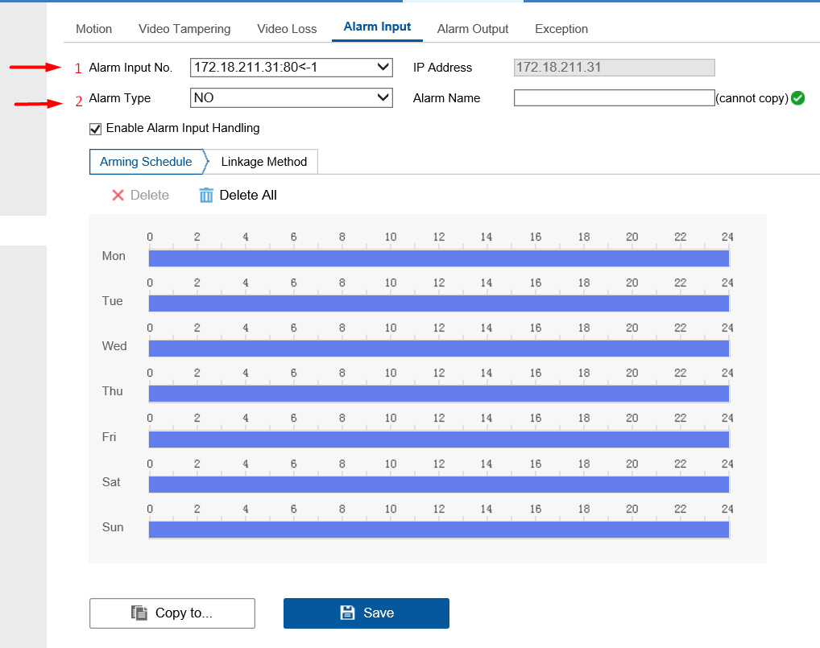Click the red X Delete icon
The height and width of the screenshot is (648, 820).
[118, 195]
